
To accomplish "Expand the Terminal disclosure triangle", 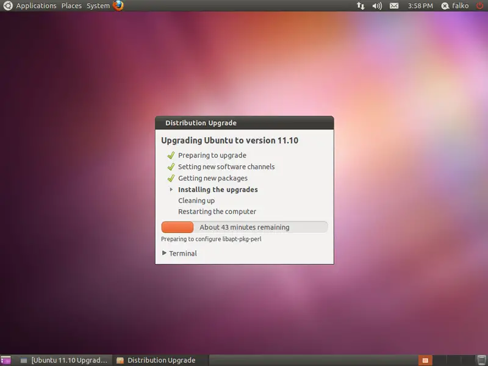I will 164,253.
